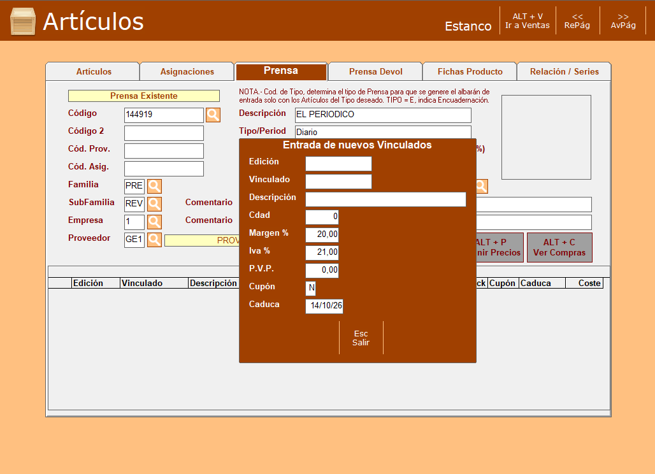
Task: Open the Fichas Producto tab
Action: coord(470,71)
